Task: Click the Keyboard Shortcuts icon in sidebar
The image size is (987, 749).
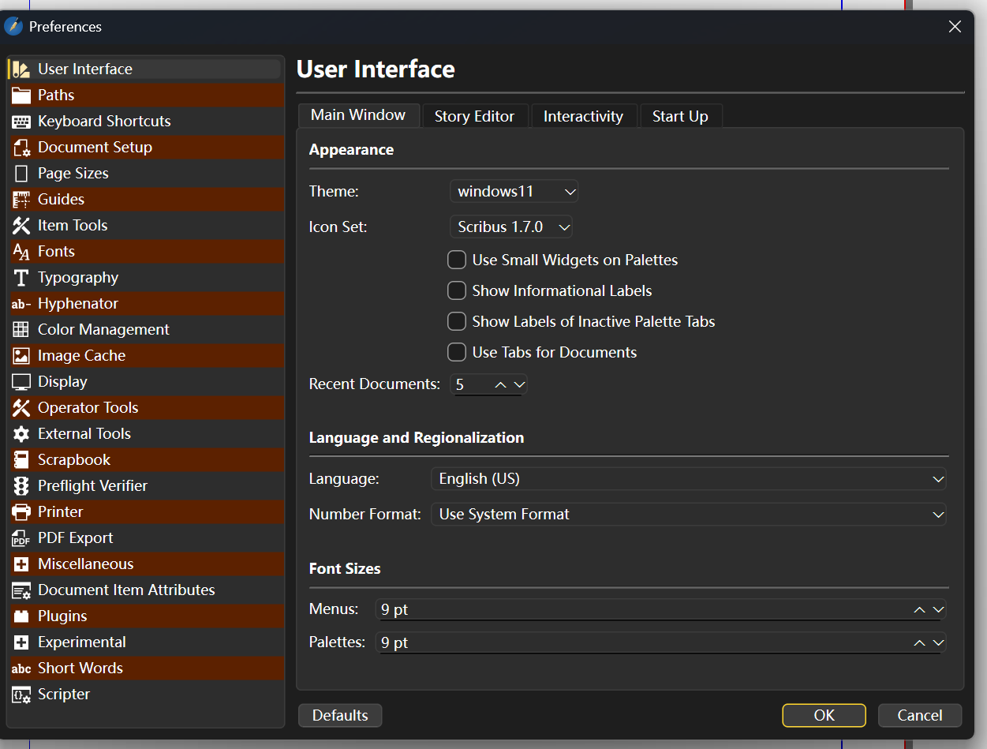Action: [21, 122]
